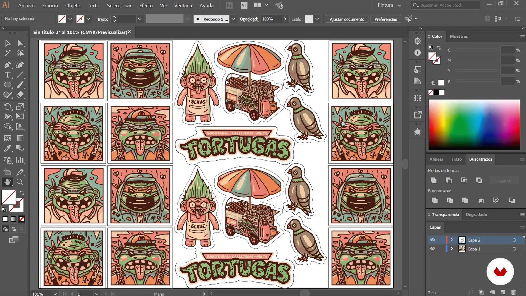Image resolution: width=526 pixels, height=296 pixels.
Task: Click the Ajustar documento button
Action: point(347,19)
